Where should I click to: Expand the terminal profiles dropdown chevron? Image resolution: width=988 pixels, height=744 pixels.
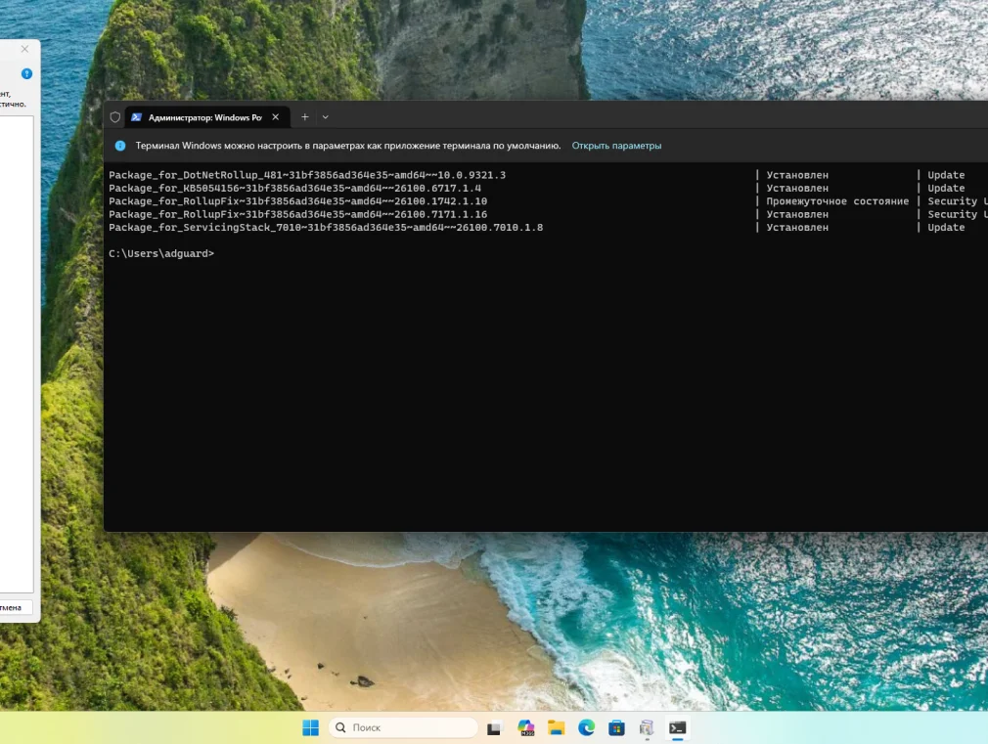326,117
